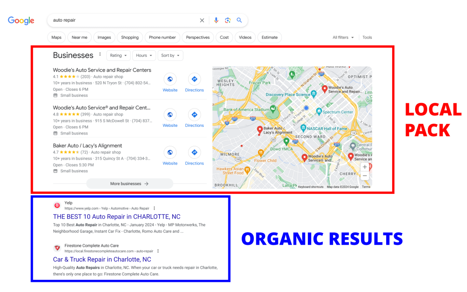Screen dimensions: 467x292
Task: Open Website icon for Baker Auto / Lacy's Alignment
Action: pos(170,153)
